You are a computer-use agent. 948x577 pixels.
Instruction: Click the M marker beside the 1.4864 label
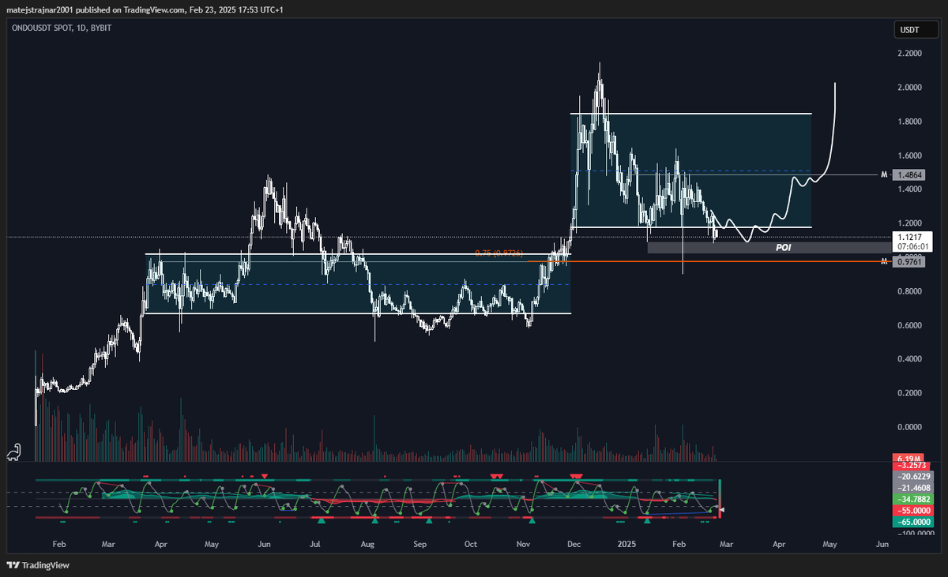click(x=885, y=174)
